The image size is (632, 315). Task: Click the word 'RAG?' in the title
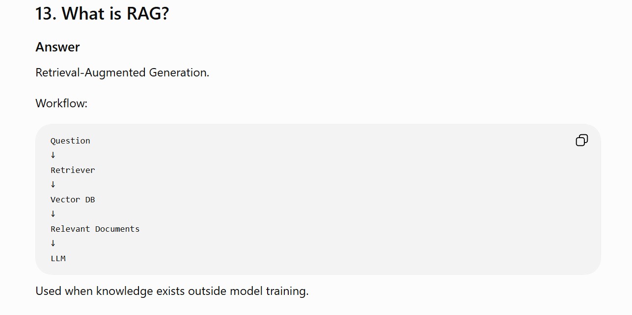[x=148, y=14]
